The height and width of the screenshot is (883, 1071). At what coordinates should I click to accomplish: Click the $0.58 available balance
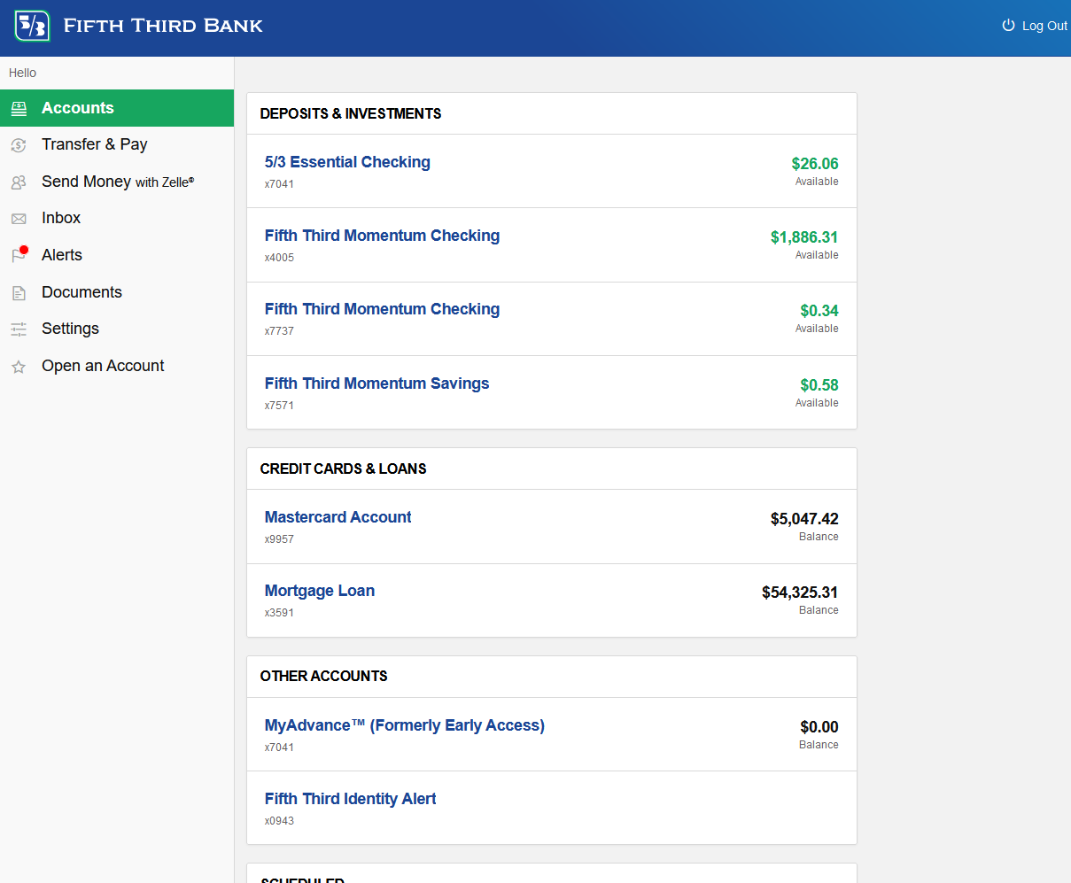coord(819,385)
